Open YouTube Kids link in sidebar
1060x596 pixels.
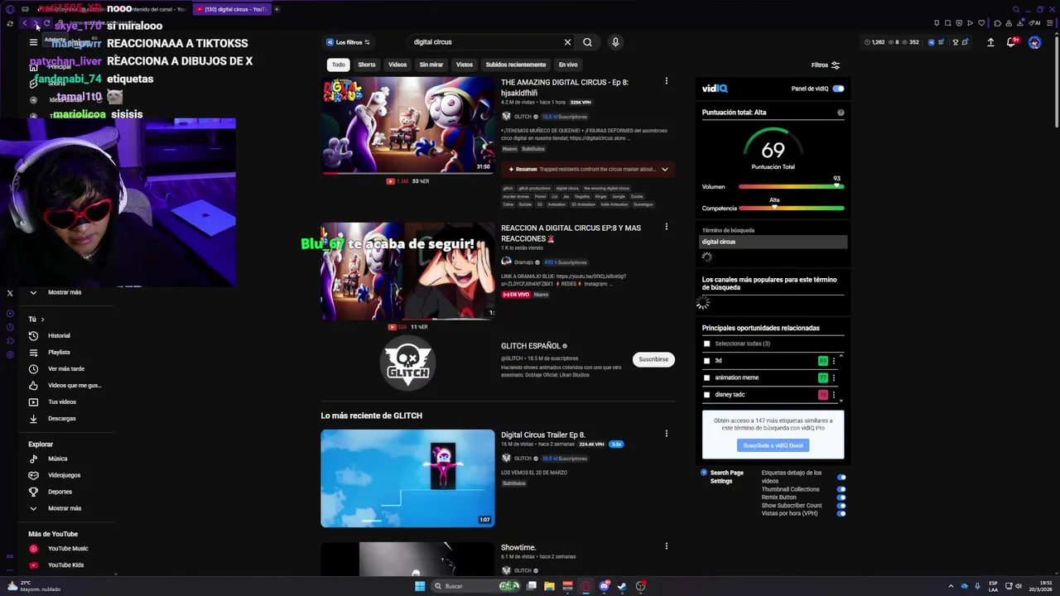pos(65,565)
